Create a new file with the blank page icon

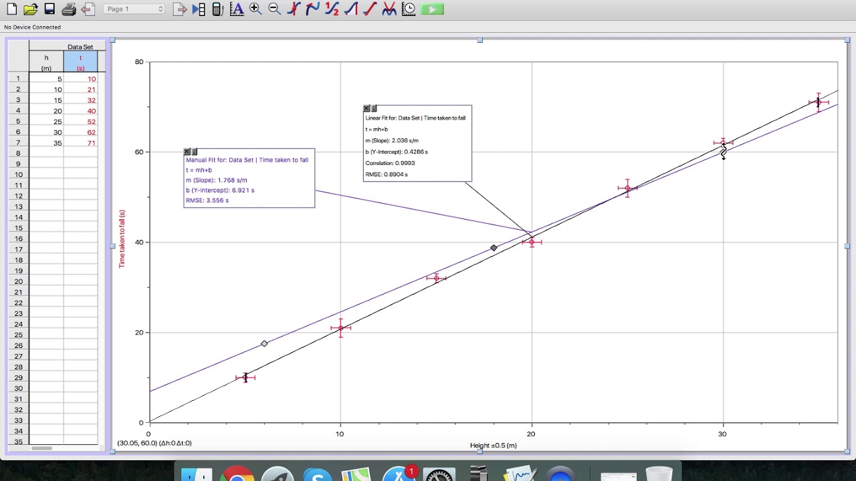(x=11, y=9)
